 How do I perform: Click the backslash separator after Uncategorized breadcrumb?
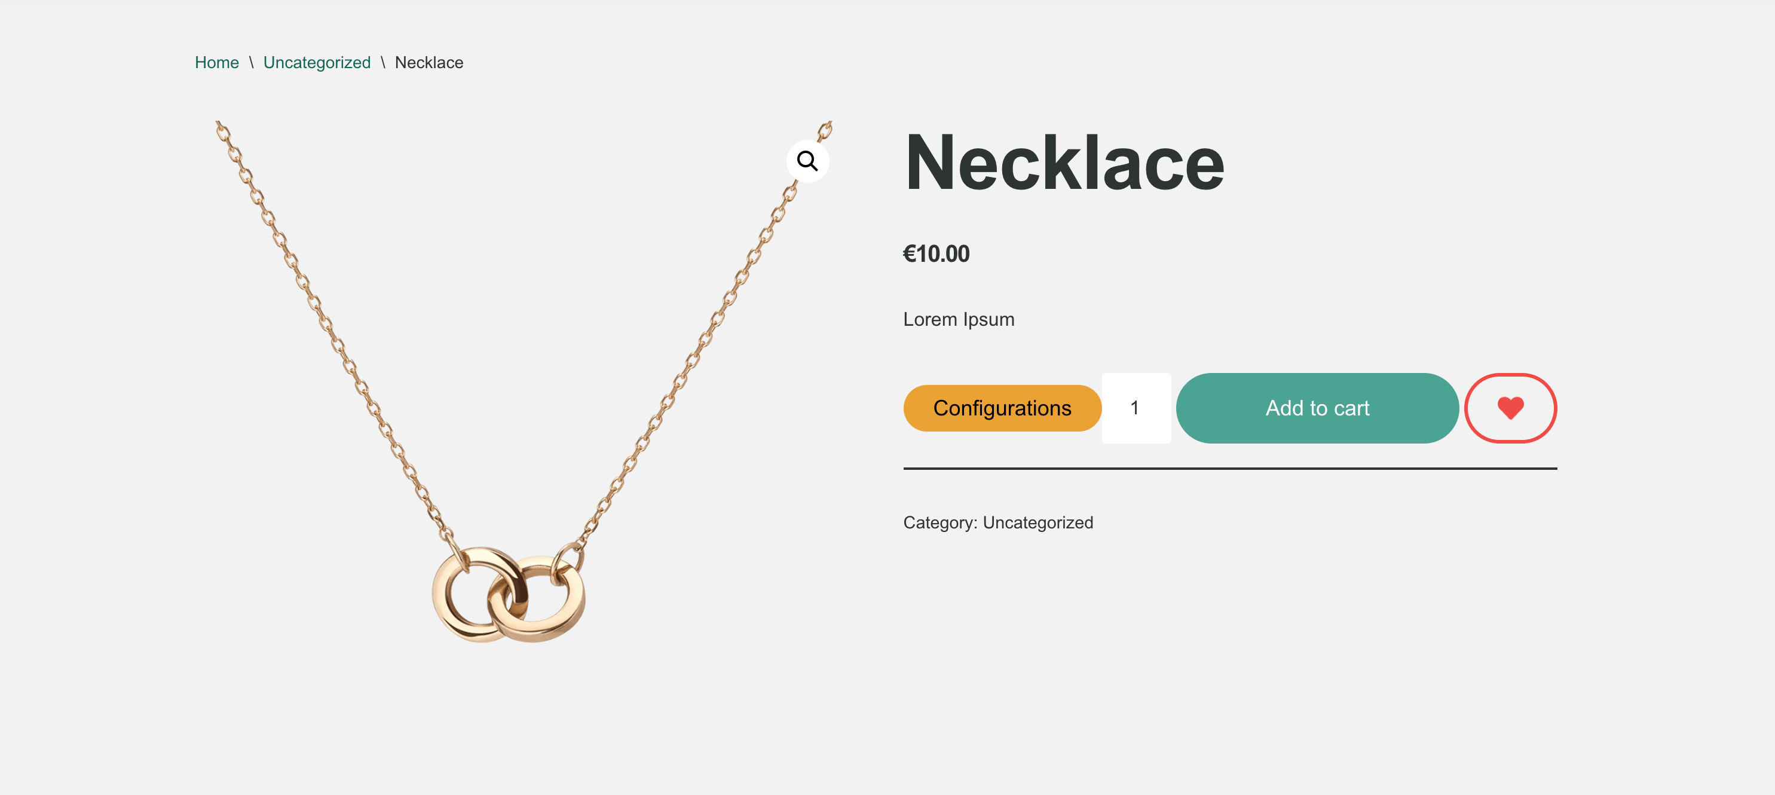[382, 62]
